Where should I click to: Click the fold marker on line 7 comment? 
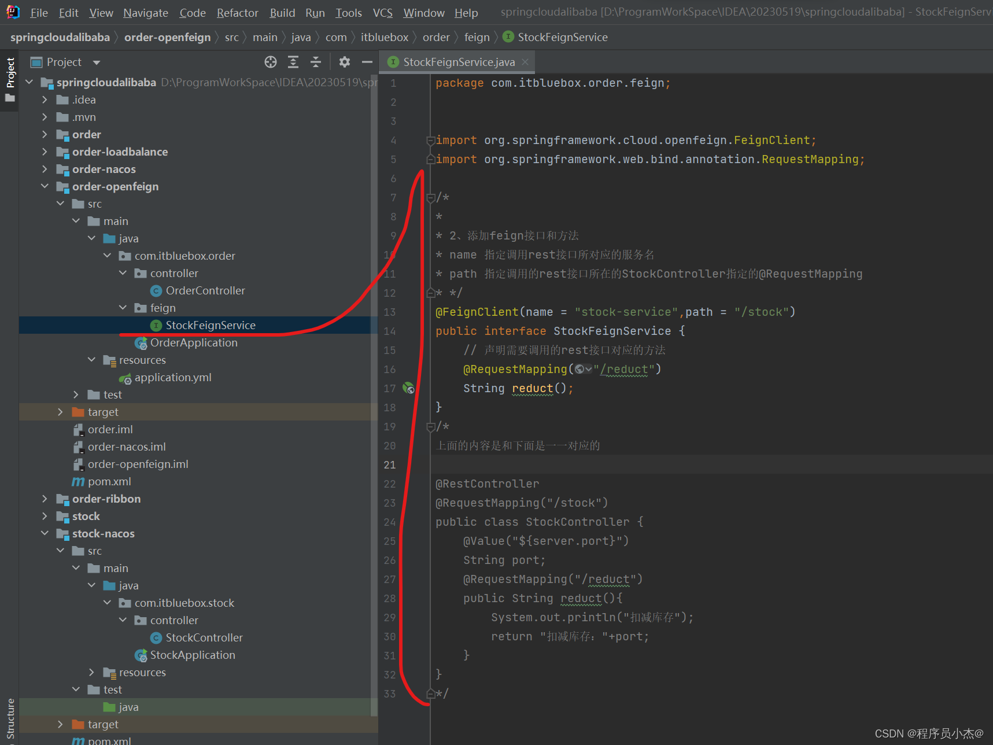430,198
